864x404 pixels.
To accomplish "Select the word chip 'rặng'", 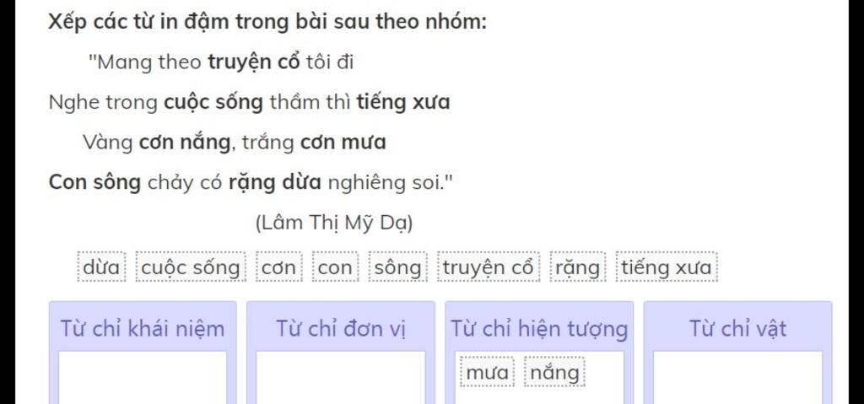I will coord(577,267).
